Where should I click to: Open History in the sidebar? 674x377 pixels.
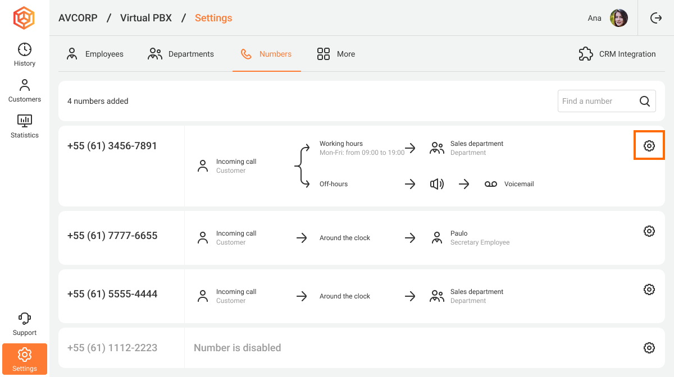(25, 54)
